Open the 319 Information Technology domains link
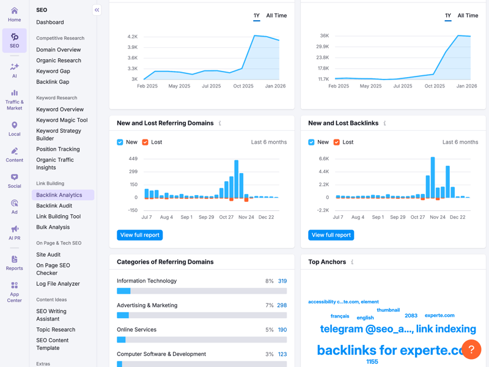This screenshot has height=367, width=489. (x=282, y=281)
